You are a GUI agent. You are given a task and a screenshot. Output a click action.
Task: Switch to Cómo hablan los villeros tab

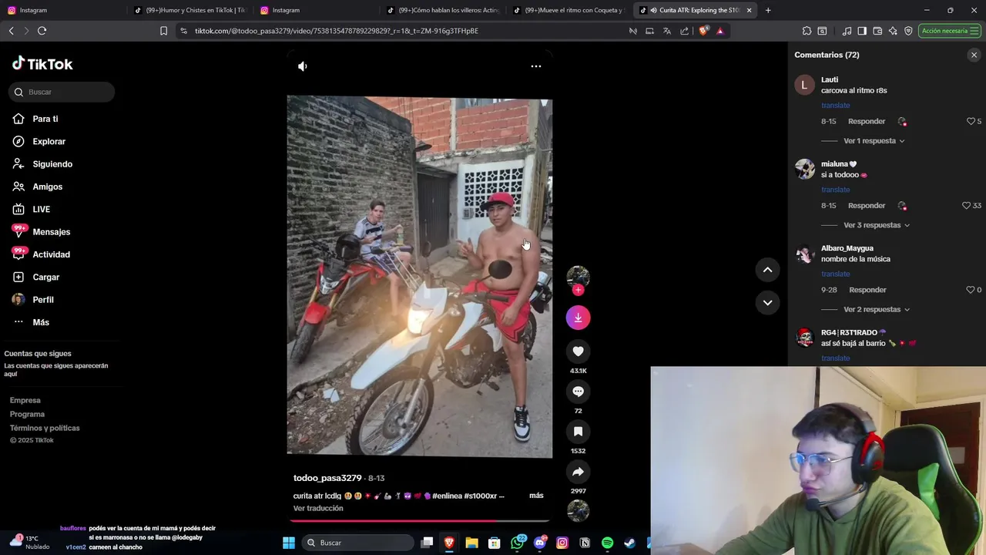[442, 10]
